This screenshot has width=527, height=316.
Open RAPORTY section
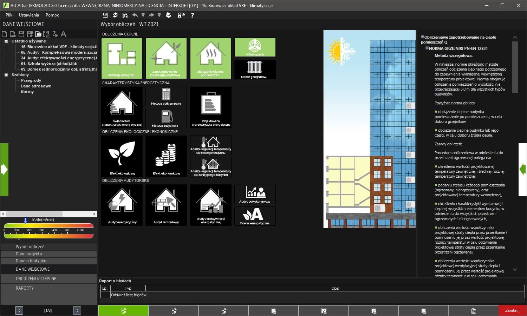48,288
